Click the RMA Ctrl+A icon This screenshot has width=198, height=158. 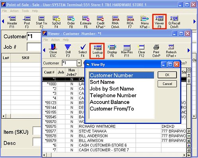point(115,21)
